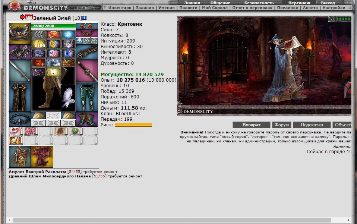This screenshot has height=224, width=357.
Task: Open the Безопасность top menu
Action: tap(259, 3)
